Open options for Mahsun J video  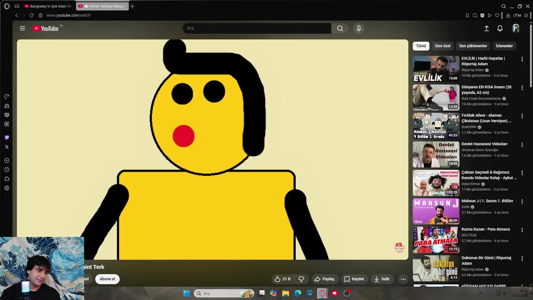pos(522,201)
